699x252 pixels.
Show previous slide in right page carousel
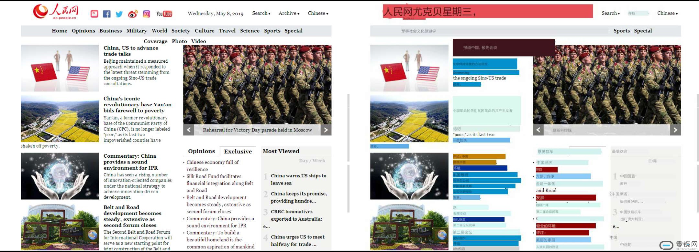coord(538,130)
